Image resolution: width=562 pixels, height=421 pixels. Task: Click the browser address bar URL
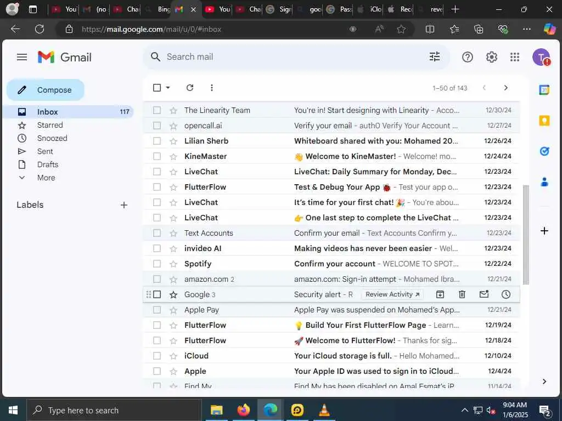click(151, 30)
